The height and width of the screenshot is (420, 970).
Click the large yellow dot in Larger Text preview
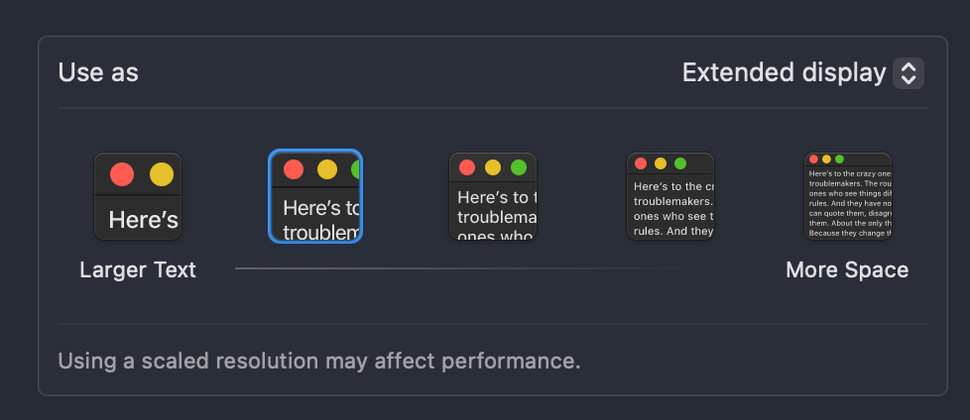coord(162,174)
